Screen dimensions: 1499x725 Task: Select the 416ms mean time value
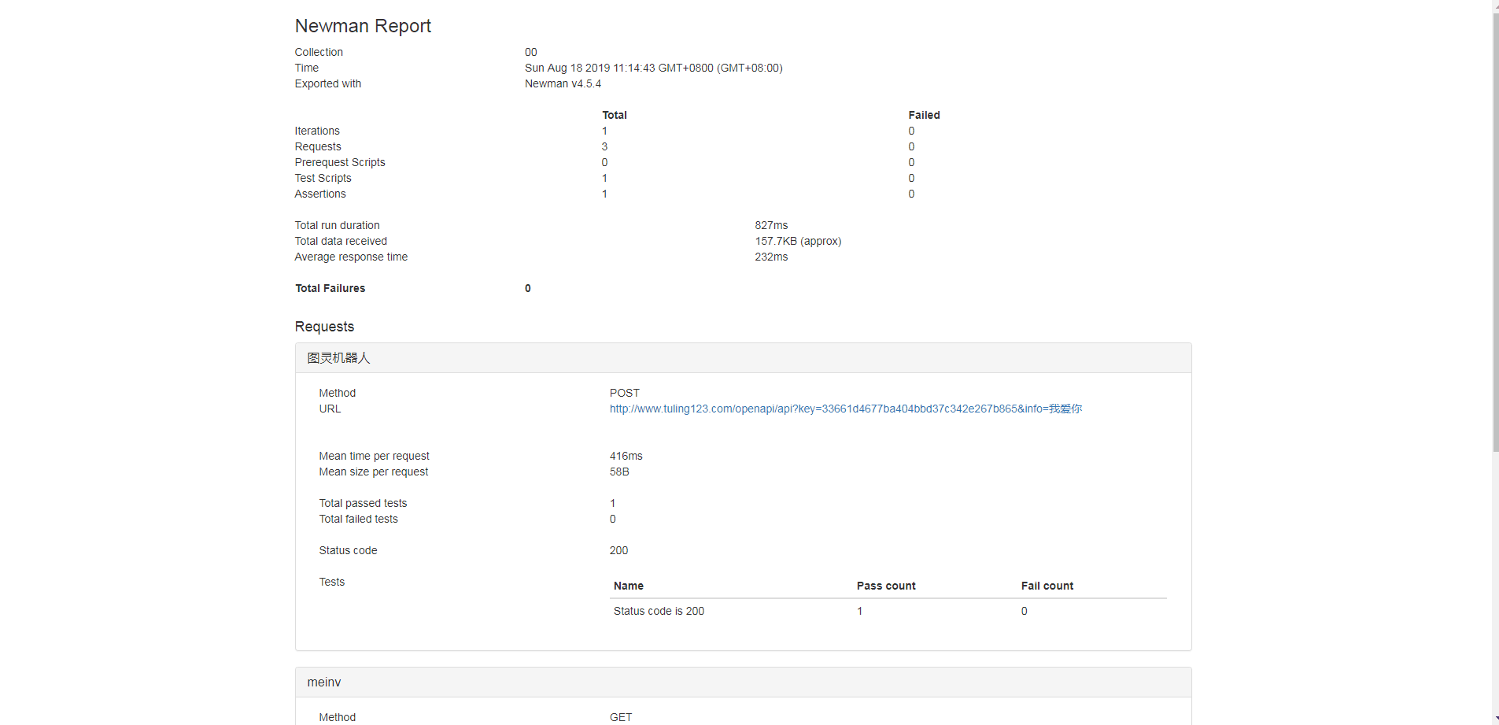(626, 456)
